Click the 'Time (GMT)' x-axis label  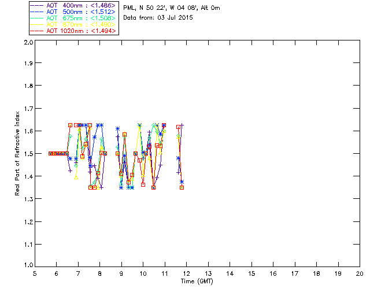197,281
